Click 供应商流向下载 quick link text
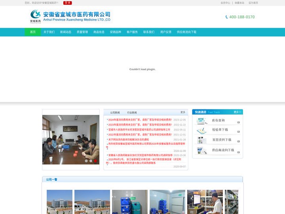 (223, 150)
